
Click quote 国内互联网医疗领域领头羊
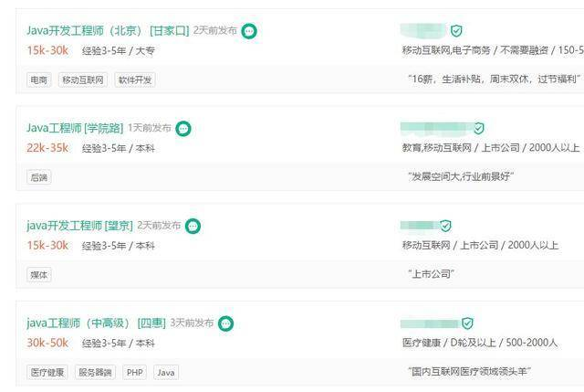(x=469, y=372)
